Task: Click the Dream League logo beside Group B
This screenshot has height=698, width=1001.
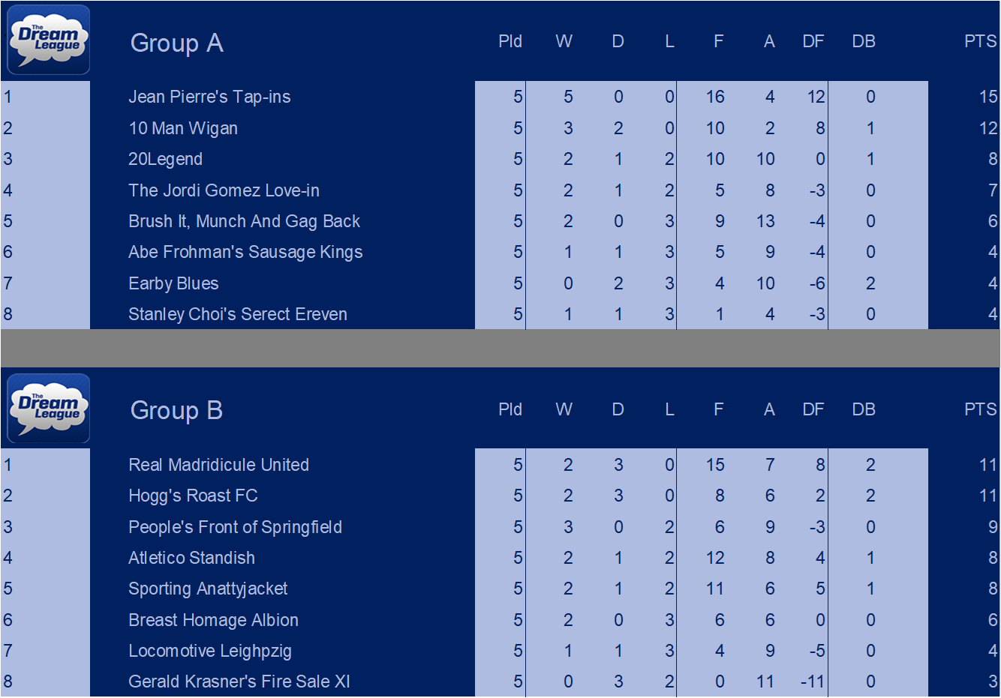Action: coord(49,409)
